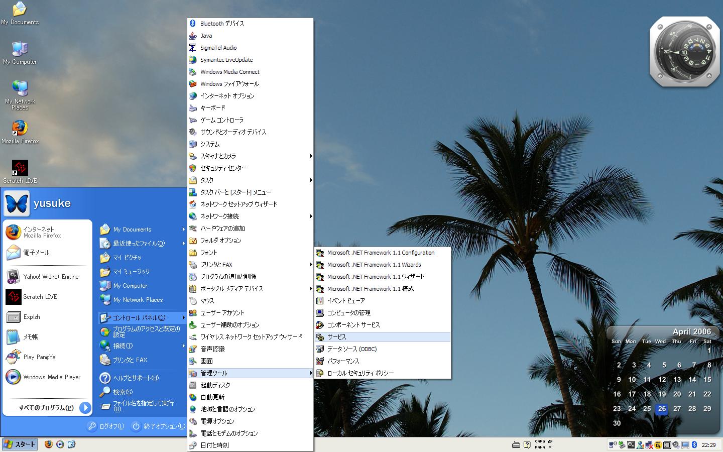The width and height of the screenshot is (723, 452).
Task: Open 音声認識 in control panel list
Action: tap(251, 349)
